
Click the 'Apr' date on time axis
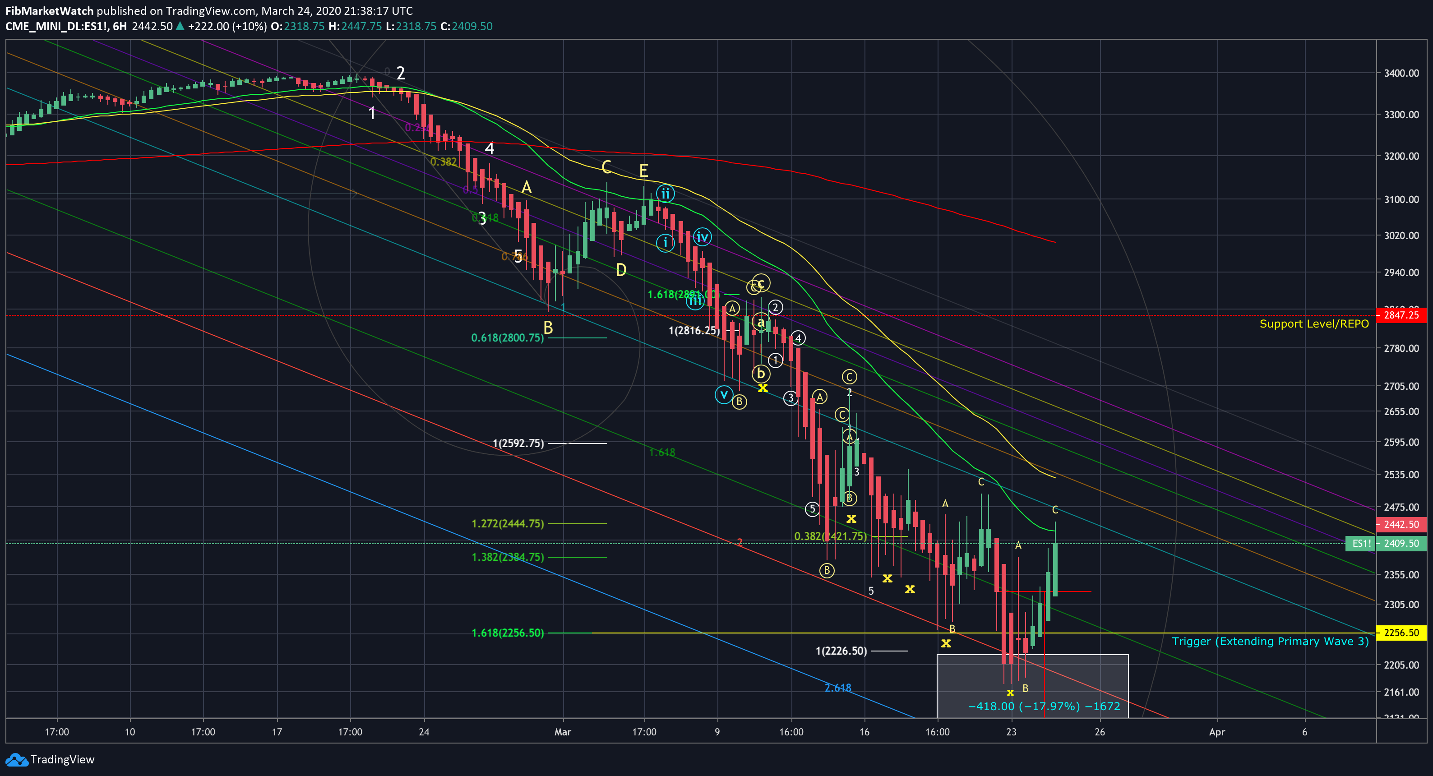coord(1217,731)
